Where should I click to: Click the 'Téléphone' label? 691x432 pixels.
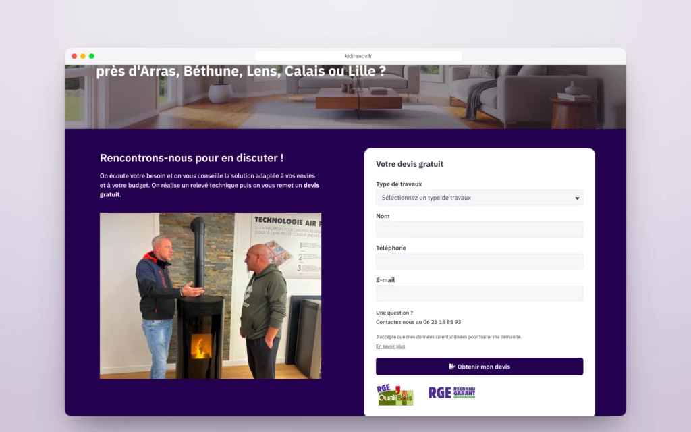(391, 248)
